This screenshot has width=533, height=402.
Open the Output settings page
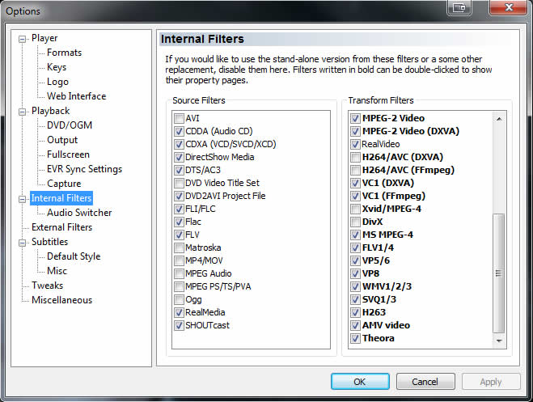click(x=62, y=140)
